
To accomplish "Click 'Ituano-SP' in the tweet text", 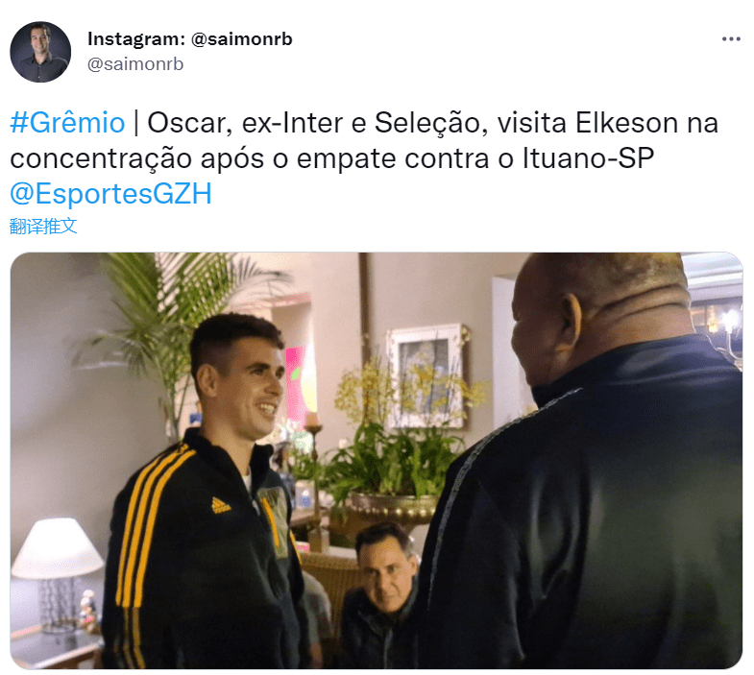I will (588, 158).
